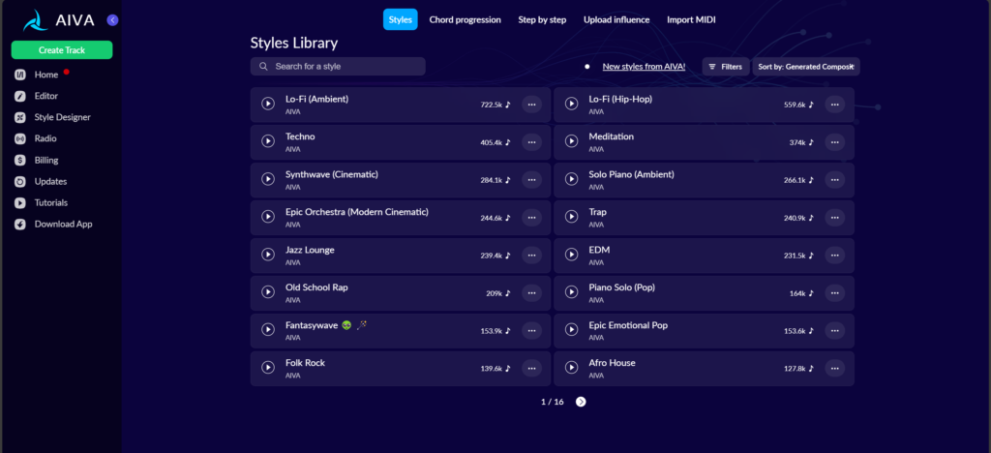Go to the next page of styles
The width and height of the screenshot is (991, 453).
pos(581,401)
